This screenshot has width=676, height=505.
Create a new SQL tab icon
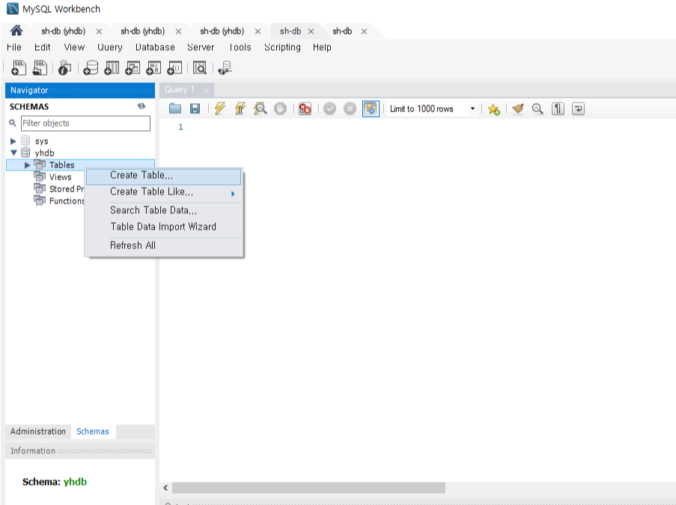point(19,67)
